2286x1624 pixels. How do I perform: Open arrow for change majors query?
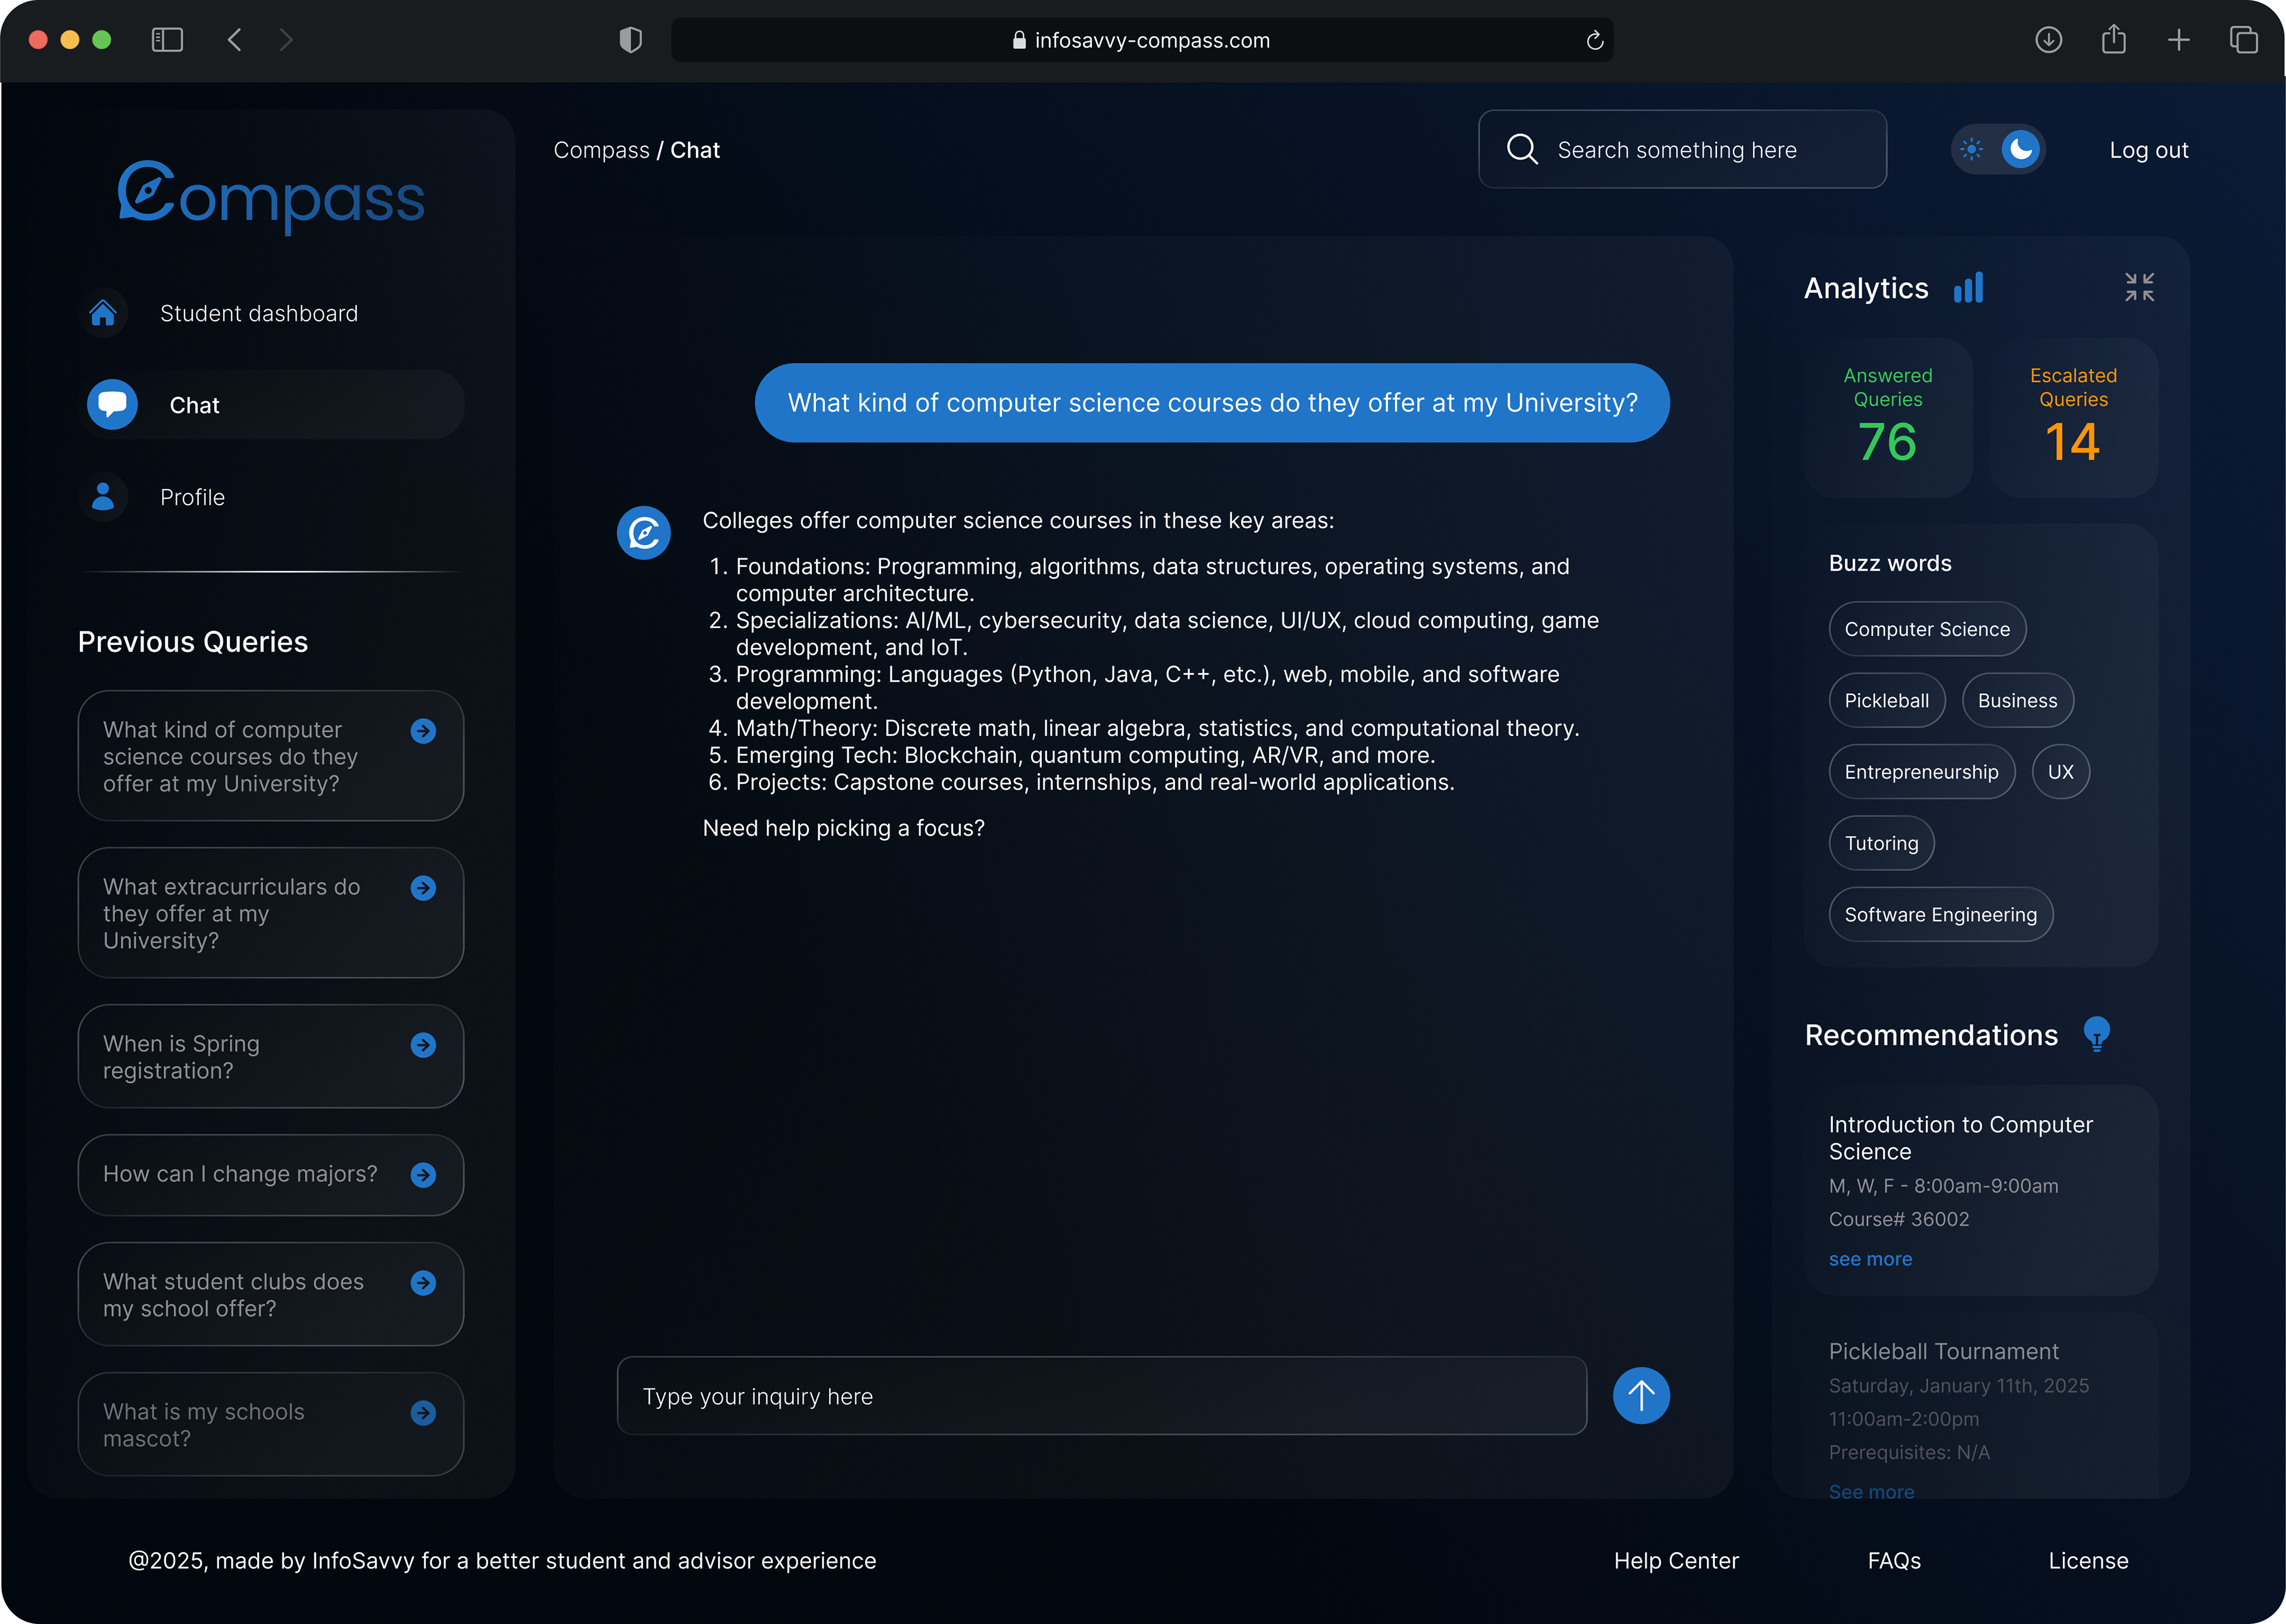click(x=423, y=1175)
